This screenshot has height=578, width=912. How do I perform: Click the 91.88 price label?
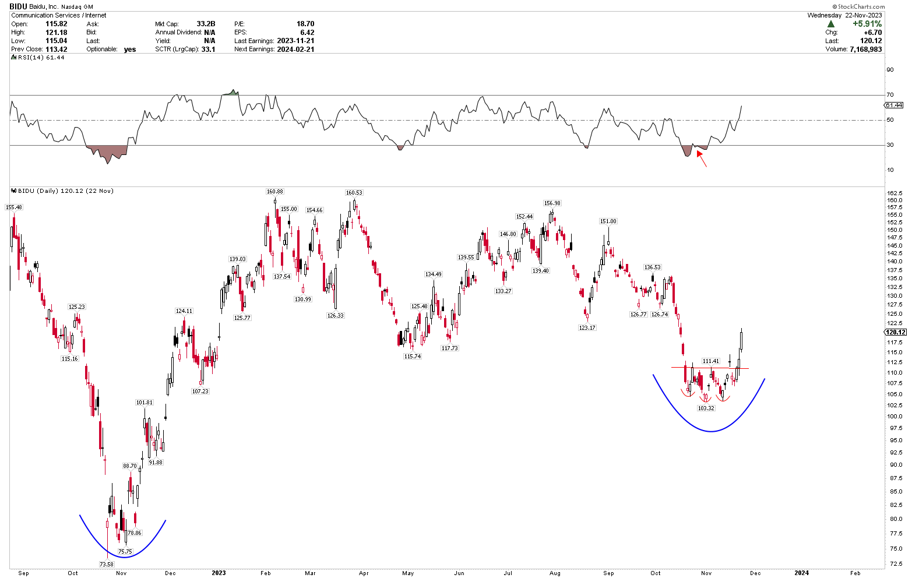pos(156,462)
